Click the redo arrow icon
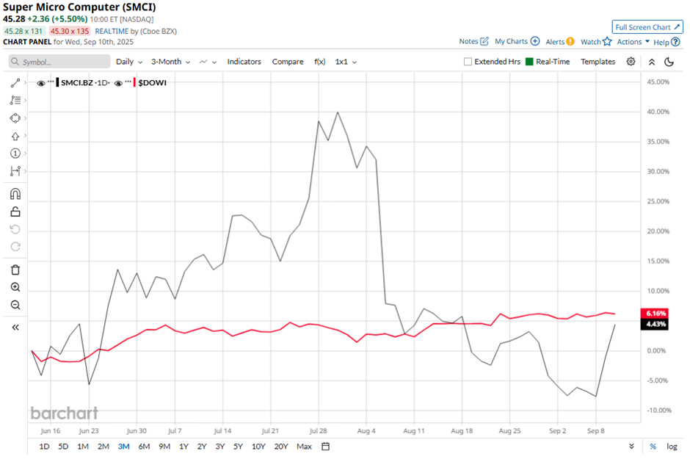Screen dimensions: 690x459 [x=15, y=247]
